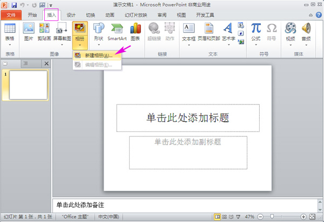The image size is (324, 222).
Task: Expand the 表格 dropdown arrow
Action: (x=10, y=45)
